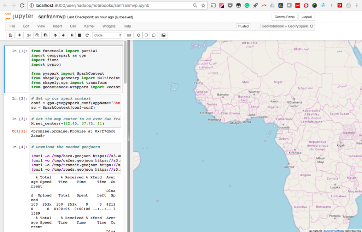Open the Kernel menu
Screen dimensions: 362x232
pyautogui.click(x=89, y=26)
